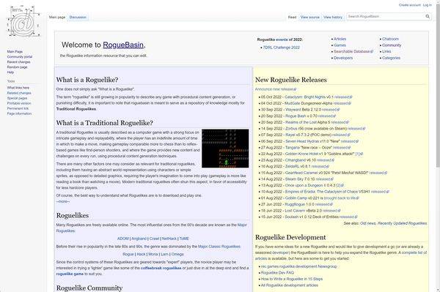Open the Crawl link
The image size is (440, 292).
pyautogui.click(x=154, y=239)
